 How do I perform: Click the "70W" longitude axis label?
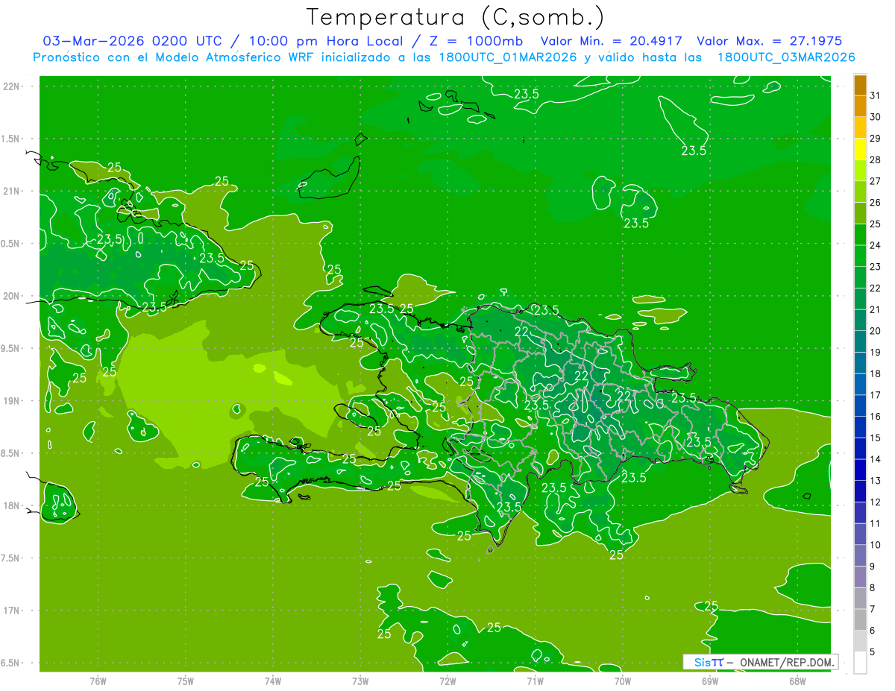(623, 681)
